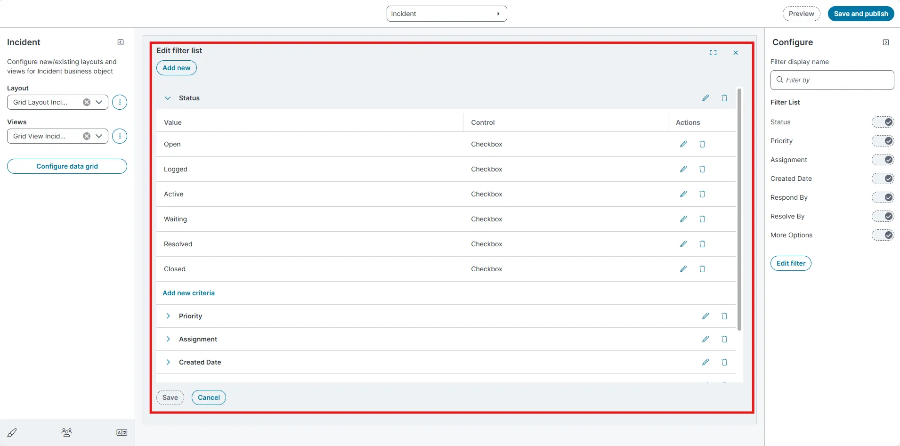The width and height of the screenshot is (900, 446).
Task: Toggle the Assignment filter switch
Action: point(883,160)
